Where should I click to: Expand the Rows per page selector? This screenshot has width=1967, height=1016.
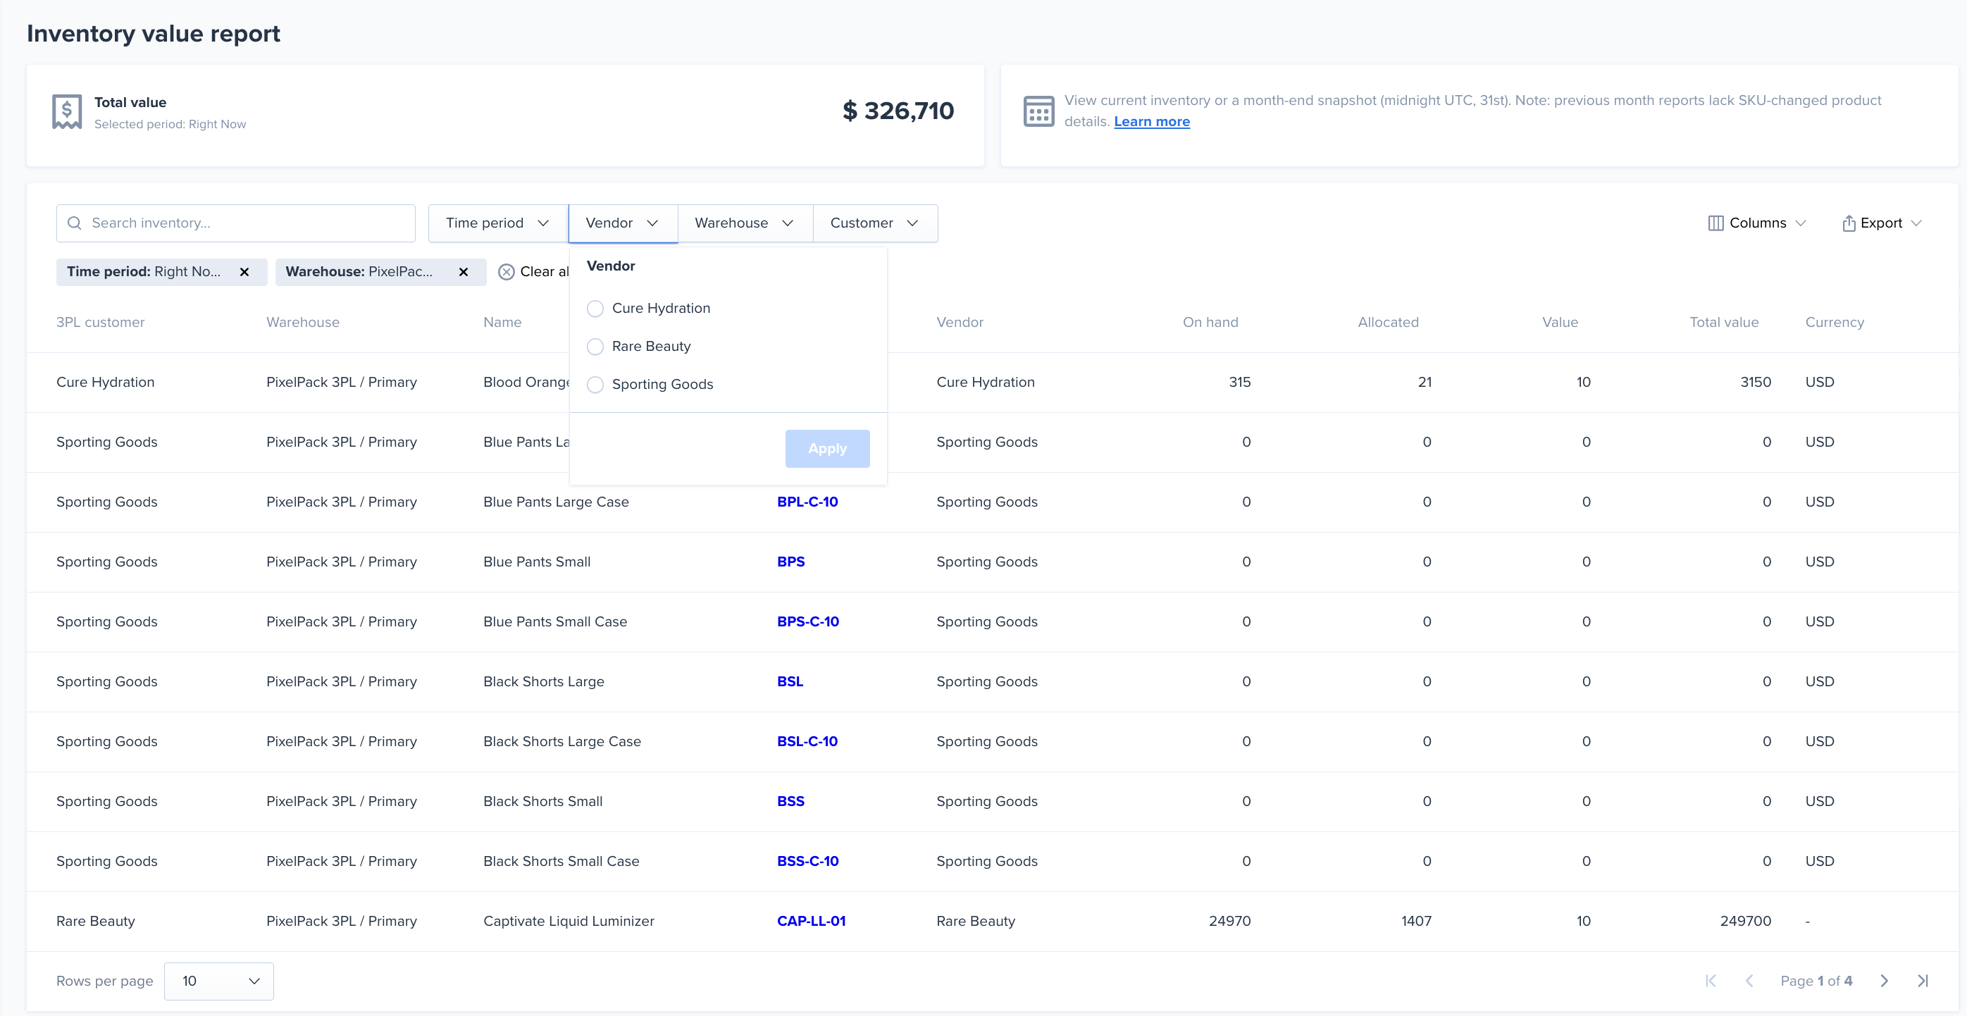click(218, 981)
